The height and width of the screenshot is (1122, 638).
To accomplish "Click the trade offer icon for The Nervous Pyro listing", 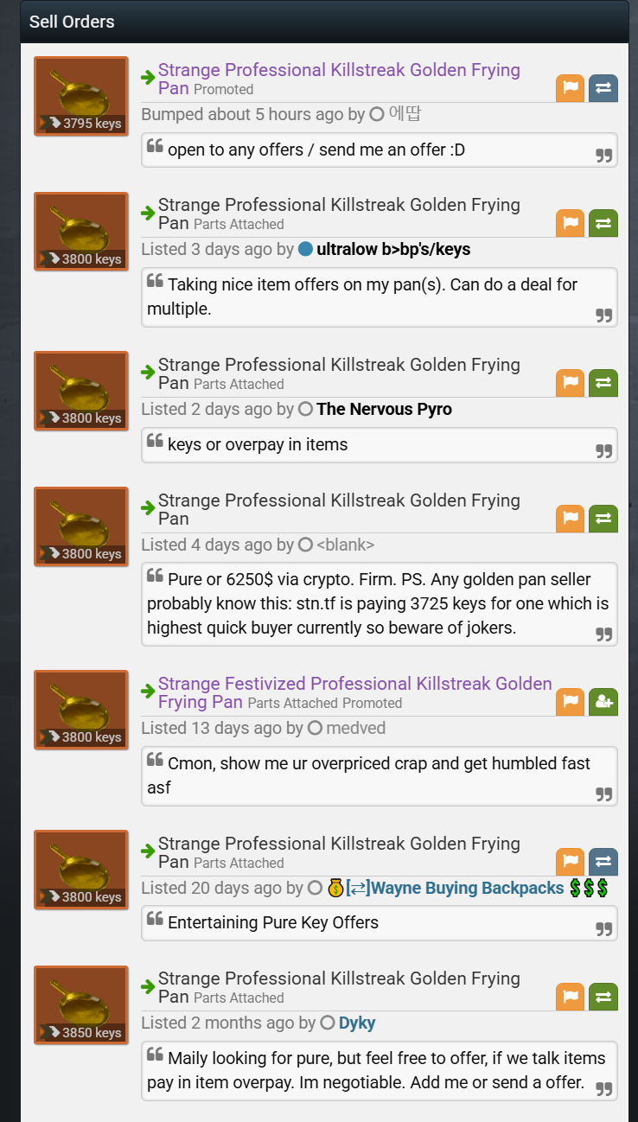I will 603,383.
